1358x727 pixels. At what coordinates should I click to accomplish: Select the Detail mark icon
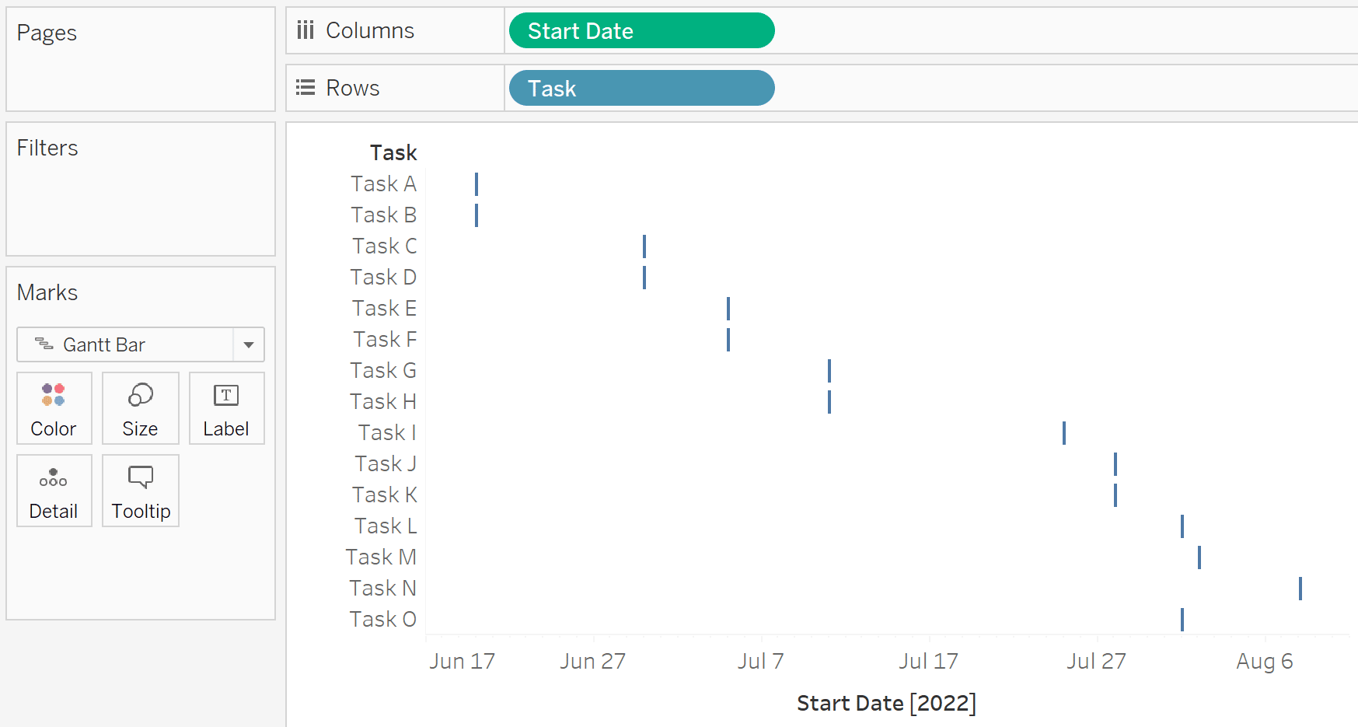tap(54, 491)
